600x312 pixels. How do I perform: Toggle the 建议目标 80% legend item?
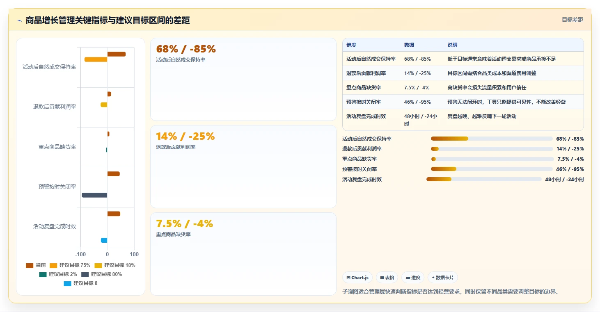(101, 274)
